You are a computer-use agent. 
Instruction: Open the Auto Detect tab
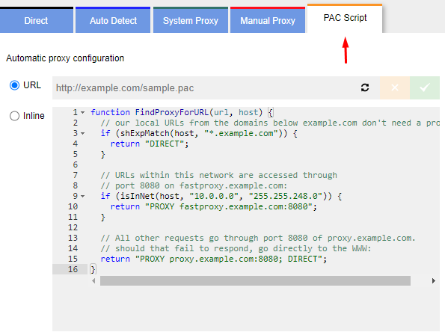point(113,20)
